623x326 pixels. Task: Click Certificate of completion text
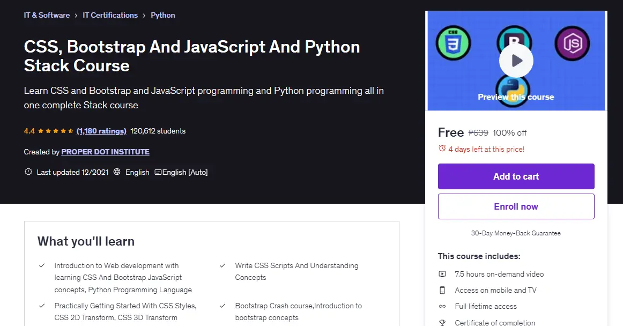pos(495,322)
